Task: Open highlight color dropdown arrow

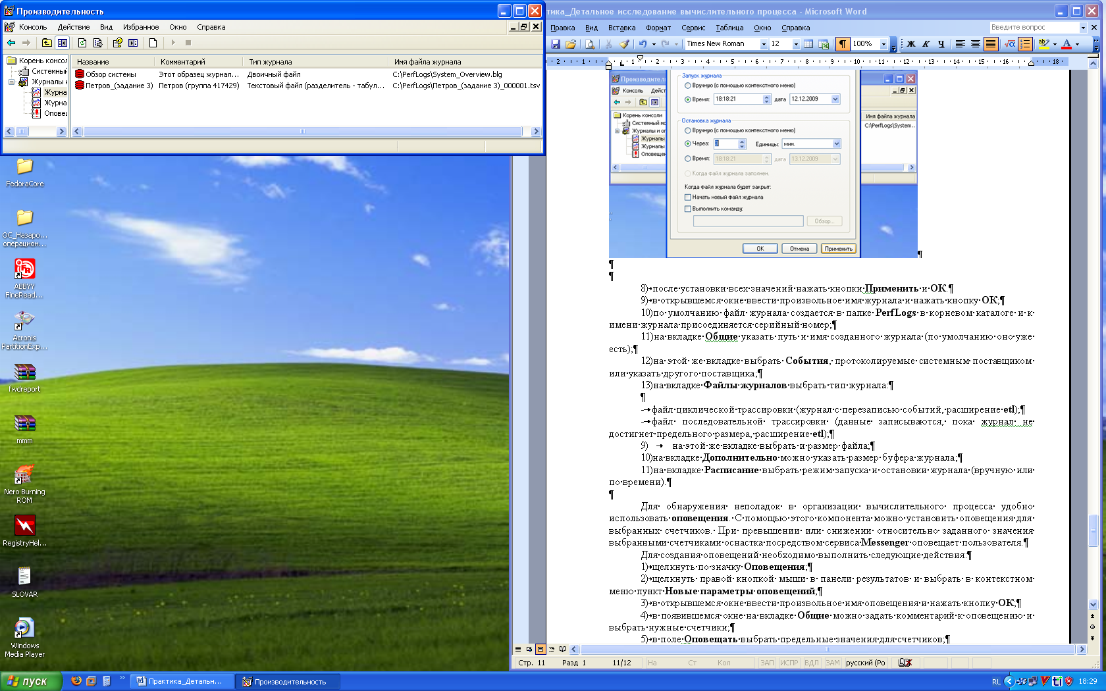Action: [x=1055, y=44]
